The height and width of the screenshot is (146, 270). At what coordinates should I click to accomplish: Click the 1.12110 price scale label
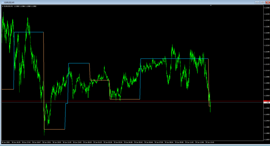coord(267,71)
